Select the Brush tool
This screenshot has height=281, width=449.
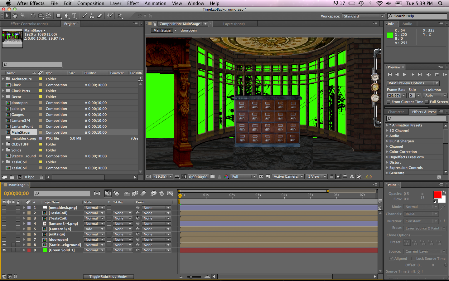pyautogui.click(x=84, y=16)
